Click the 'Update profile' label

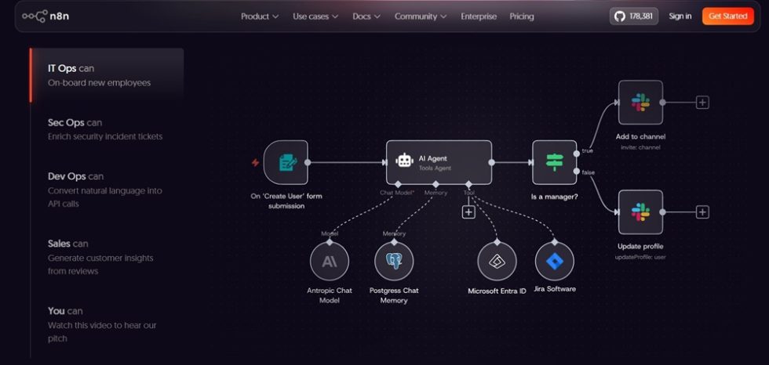coord(640,246)
